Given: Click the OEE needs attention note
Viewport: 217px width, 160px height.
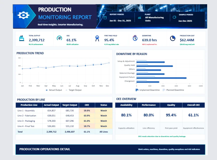Looking at the screenshot, I should point(162,136).
